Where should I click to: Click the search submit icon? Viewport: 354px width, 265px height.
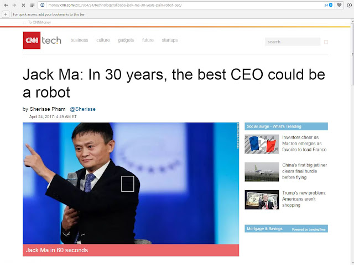(x=326, y=42)
